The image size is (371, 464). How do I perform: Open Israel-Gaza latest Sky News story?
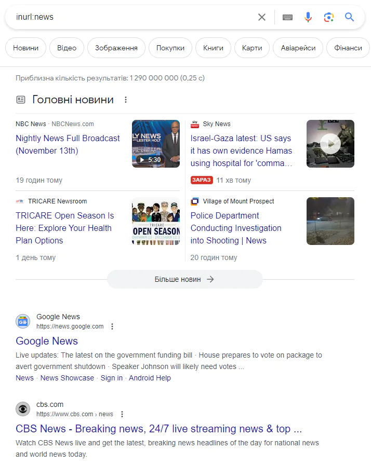coord(241,151)
